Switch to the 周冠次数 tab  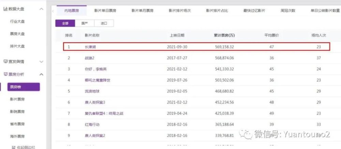[x=288, y=11]
